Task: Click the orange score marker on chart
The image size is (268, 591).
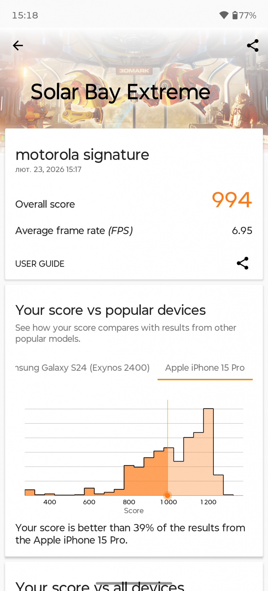Action: tap(168, 495)
